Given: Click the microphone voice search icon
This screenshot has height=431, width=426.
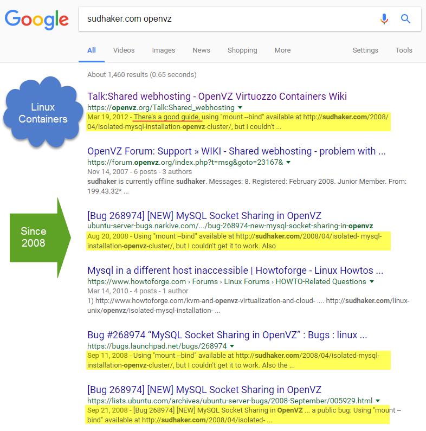Looking at the screenshot, I should click(x=384, y=19).
